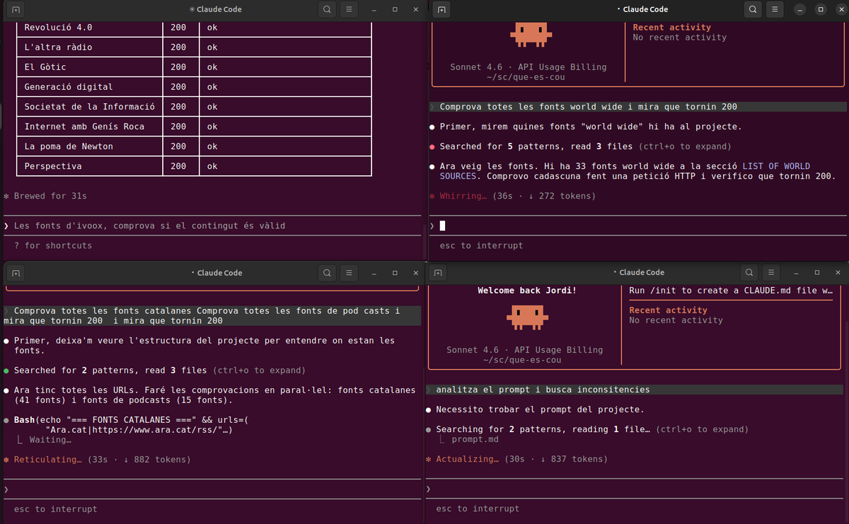This screenshot has width=849, height=524.
Task: Click the 'Waiting…' line under Bash command
Action: click(x=50, y=440)
